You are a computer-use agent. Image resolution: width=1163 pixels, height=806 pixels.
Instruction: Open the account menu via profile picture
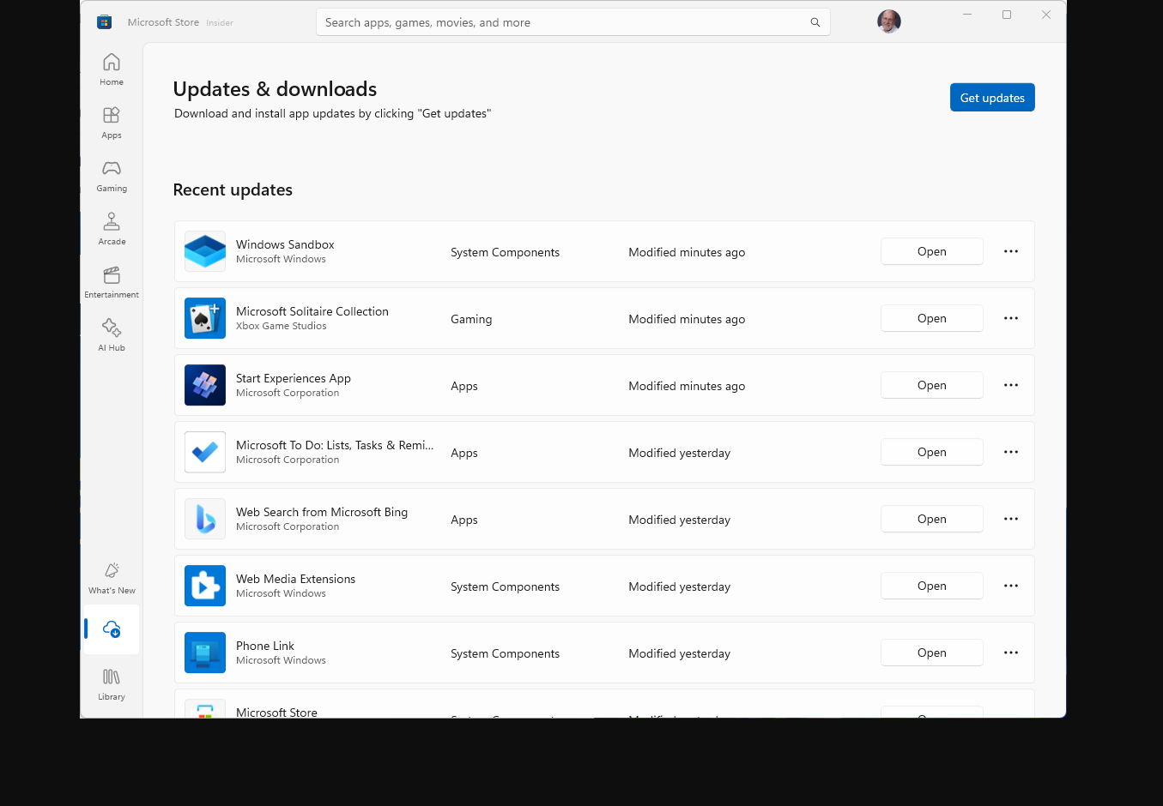888,21
